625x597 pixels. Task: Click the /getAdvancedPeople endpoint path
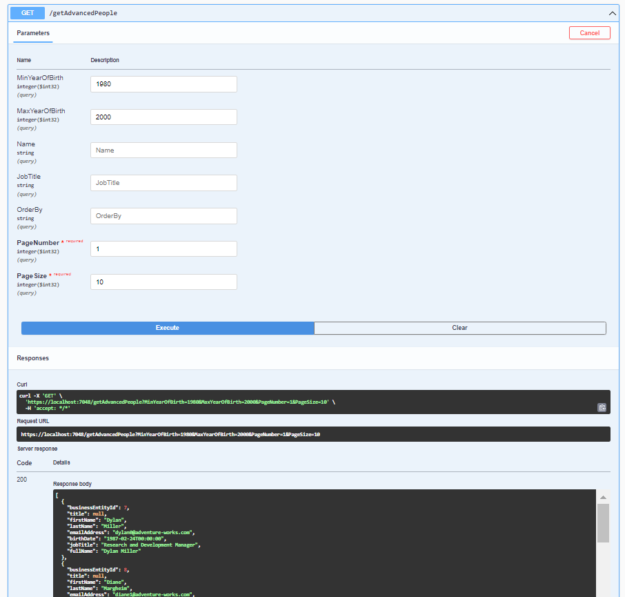coord(83,13)
